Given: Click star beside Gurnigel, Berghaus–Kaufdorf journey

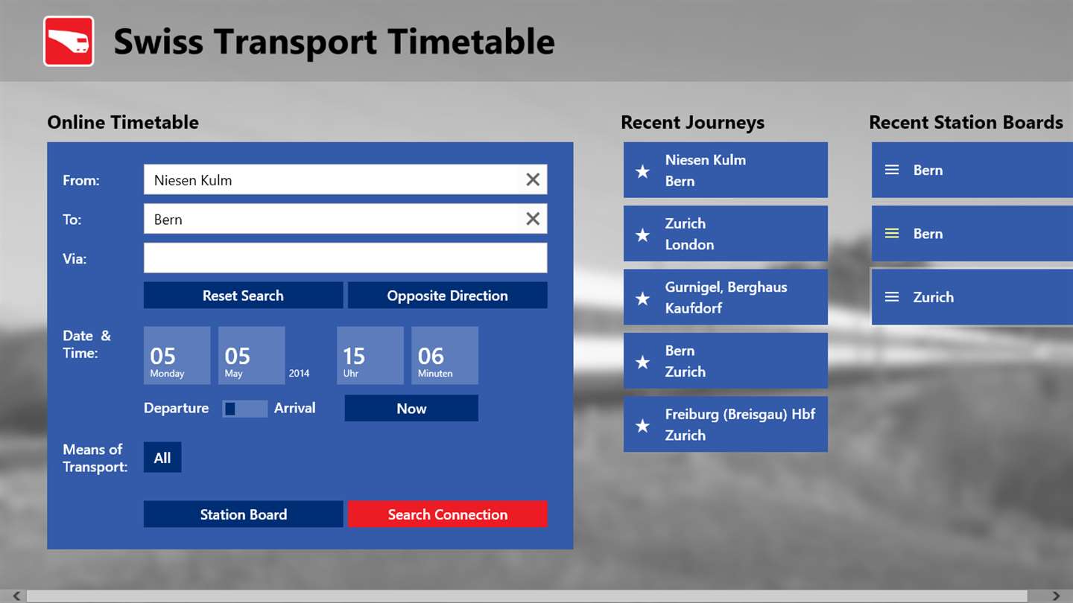Looking at the screenshot, I should 642,299.
